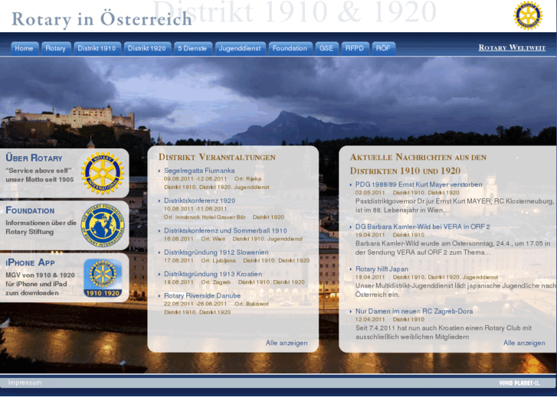
Task: Click the 'Ort: Zagreb' text
Action: 215,282
